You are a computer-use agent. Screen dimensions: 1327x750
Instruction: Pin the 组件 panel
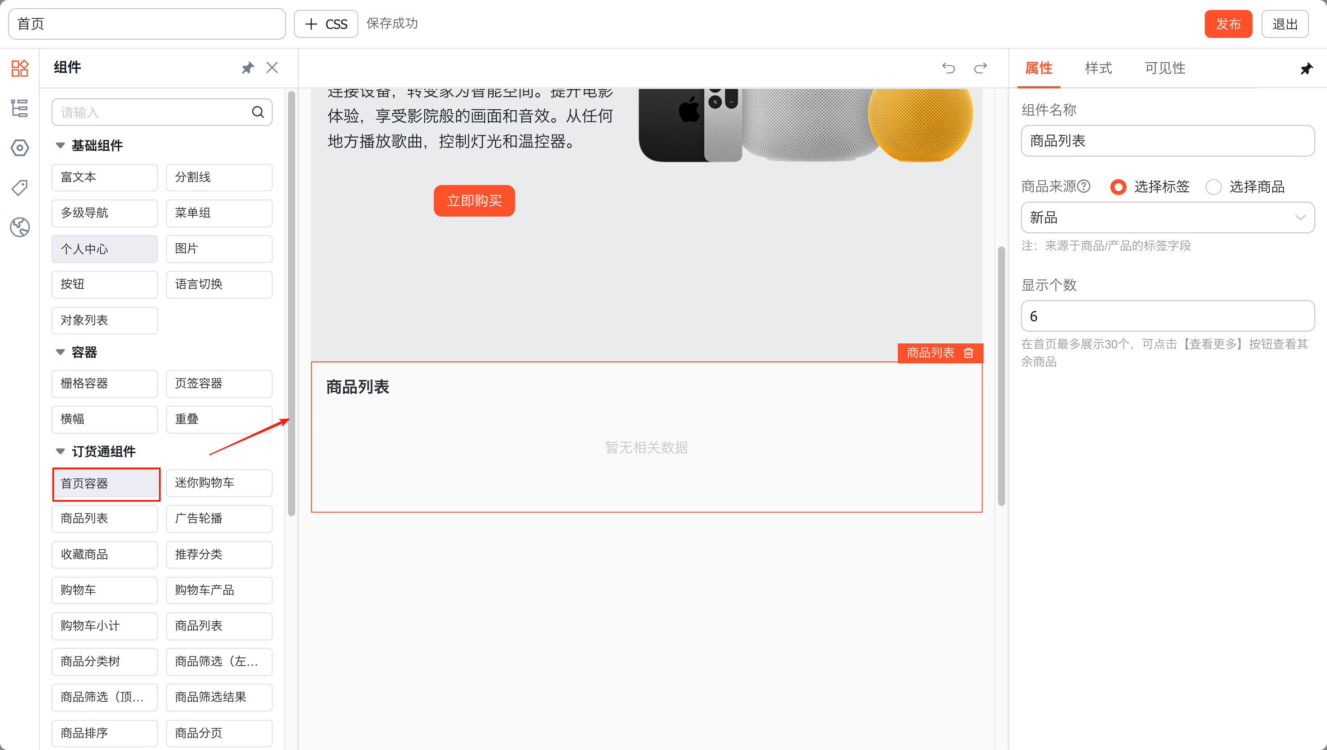pyautogui.click(x=248, y=68)
